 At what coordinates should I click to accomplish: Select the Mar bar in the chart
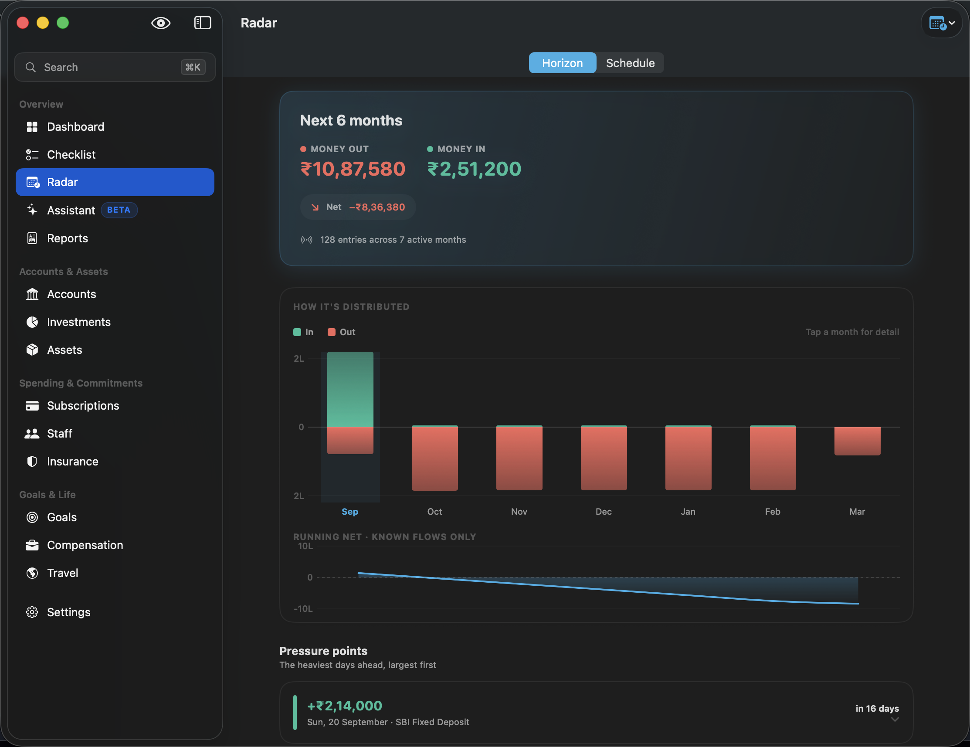click(x=857, y=441)
